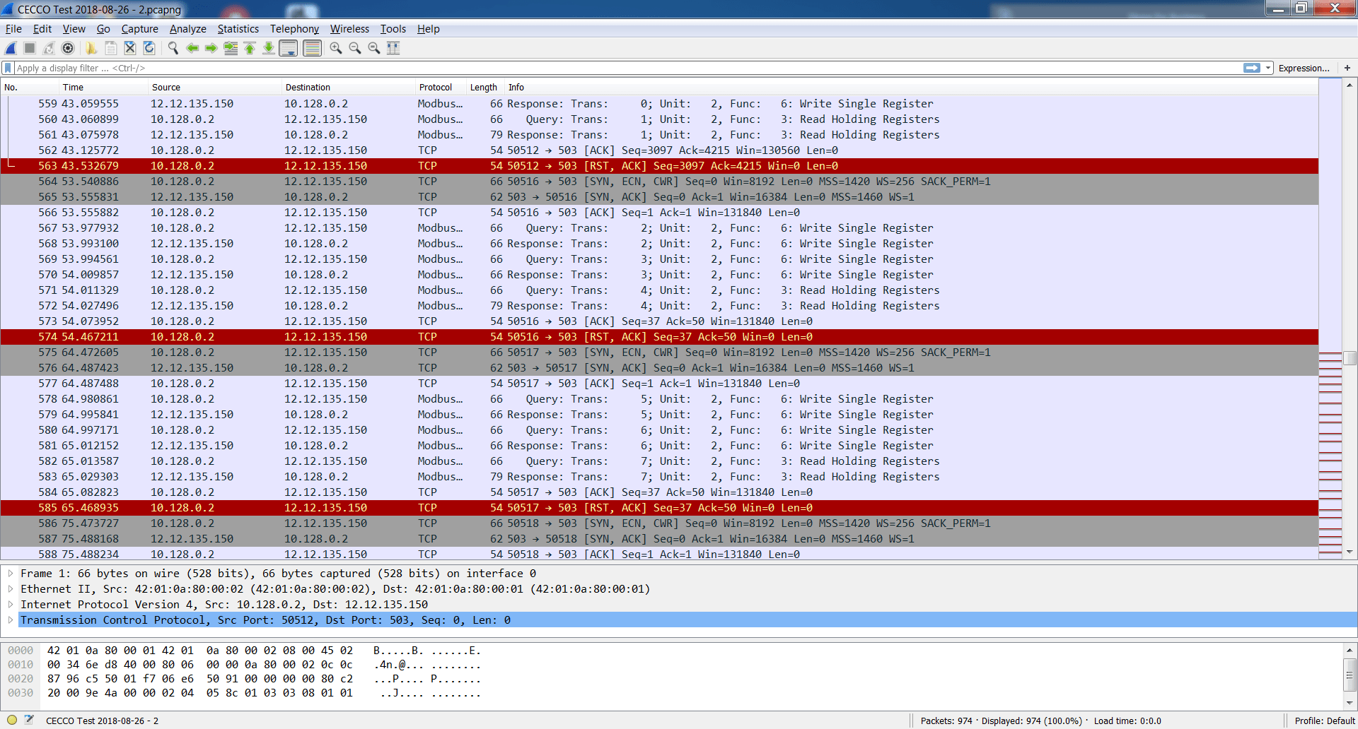Open the Telephony menu
This screenshot has height=729, width=1358.
click(x=294, y=29)
